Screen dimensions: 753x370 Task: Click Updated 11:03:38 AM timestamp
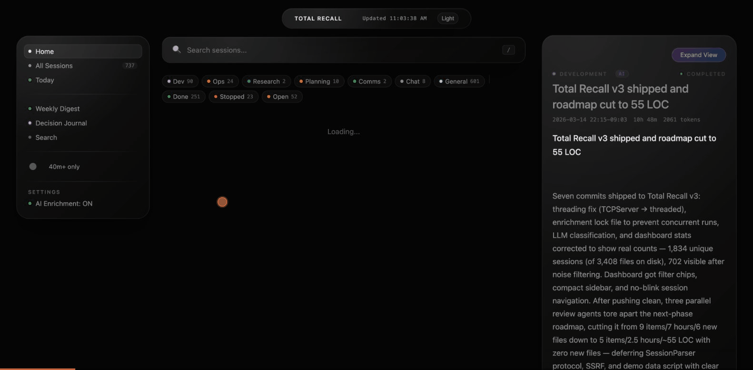(x=394, y=19)
